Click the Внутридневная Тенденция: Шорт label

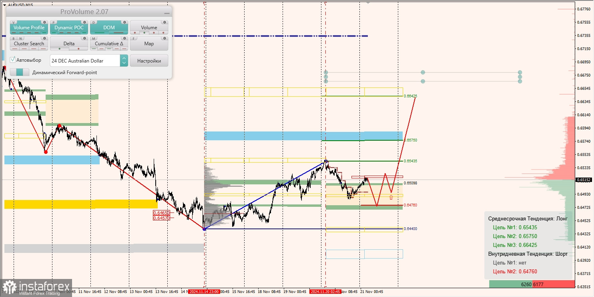[x=528, y=254]
